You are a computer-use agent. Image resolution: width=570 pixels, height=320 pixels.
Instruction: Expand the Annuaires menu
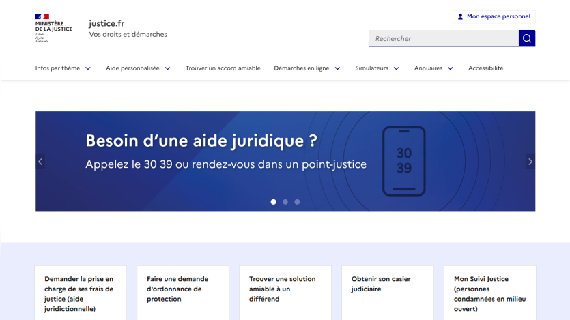[433, 68]
